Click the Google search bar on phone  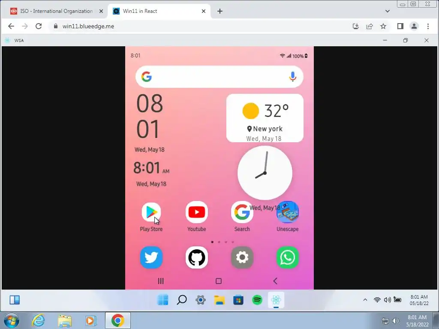coord(219,77)
